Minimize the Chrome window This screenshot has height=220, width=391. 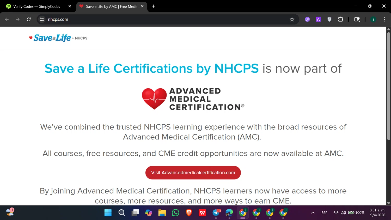click(356, 6)
